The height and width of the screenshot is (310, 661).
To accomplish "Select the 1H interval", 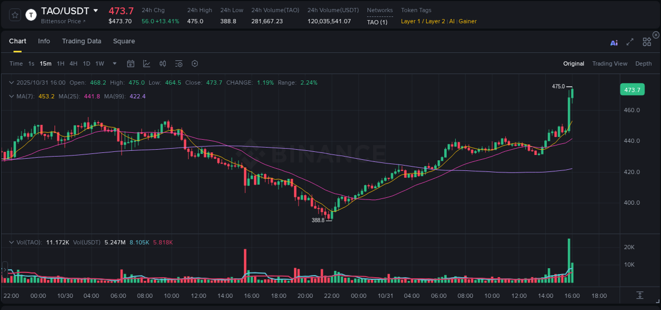I will click(60, 63).
